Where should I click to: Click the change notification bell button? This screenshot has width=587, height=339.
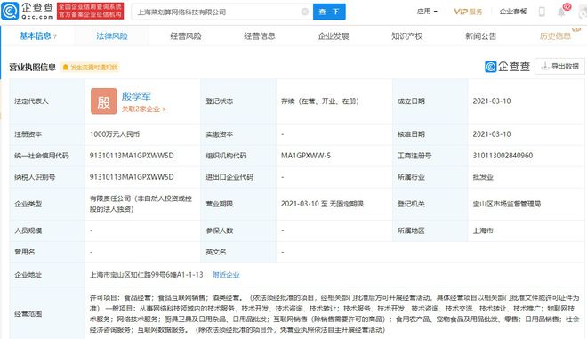pos(90,68)
